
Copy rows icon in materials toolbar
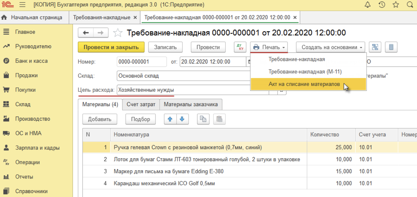[x=203, y=119]
